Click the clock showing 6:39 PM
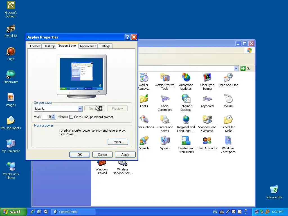 [x=278, y=212]
